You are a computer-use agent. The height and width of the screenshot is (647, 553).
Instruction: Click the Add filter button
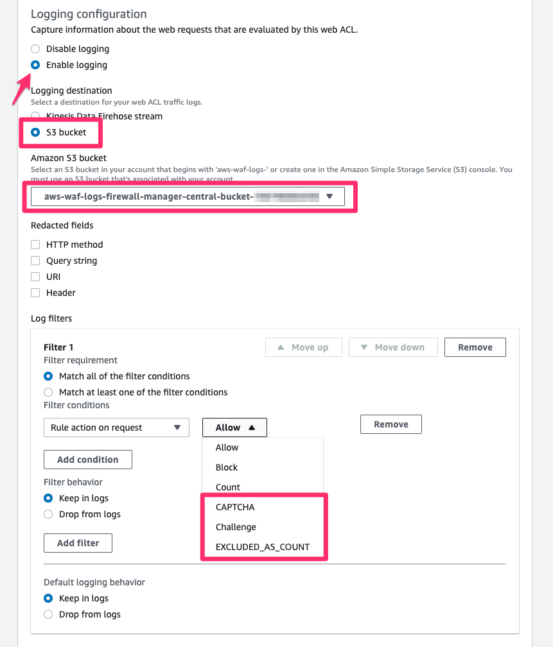[78, 543]
